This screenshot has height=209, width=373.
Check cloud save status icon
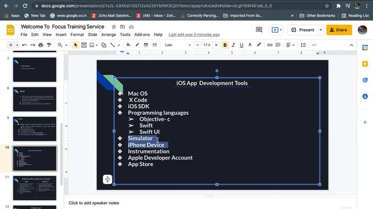131,27
